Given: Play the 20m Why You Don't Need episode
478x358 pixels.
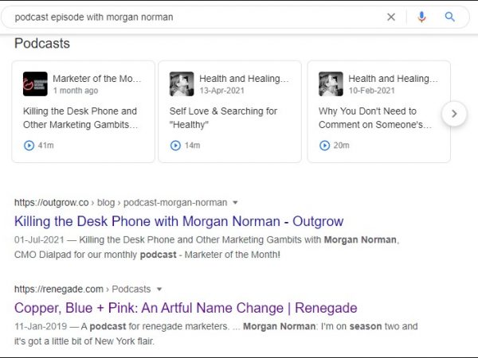Looking at the screenshot, I should click(325, 146).
